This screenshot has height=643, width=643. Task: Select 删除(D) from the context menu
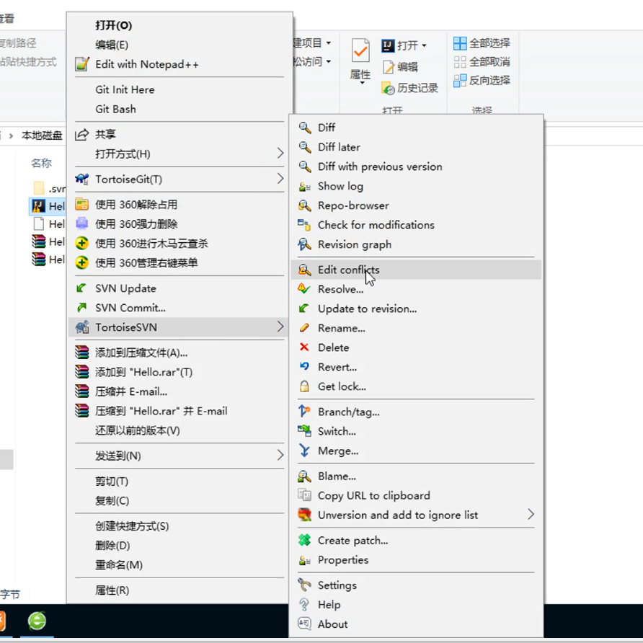click(112, 546)
